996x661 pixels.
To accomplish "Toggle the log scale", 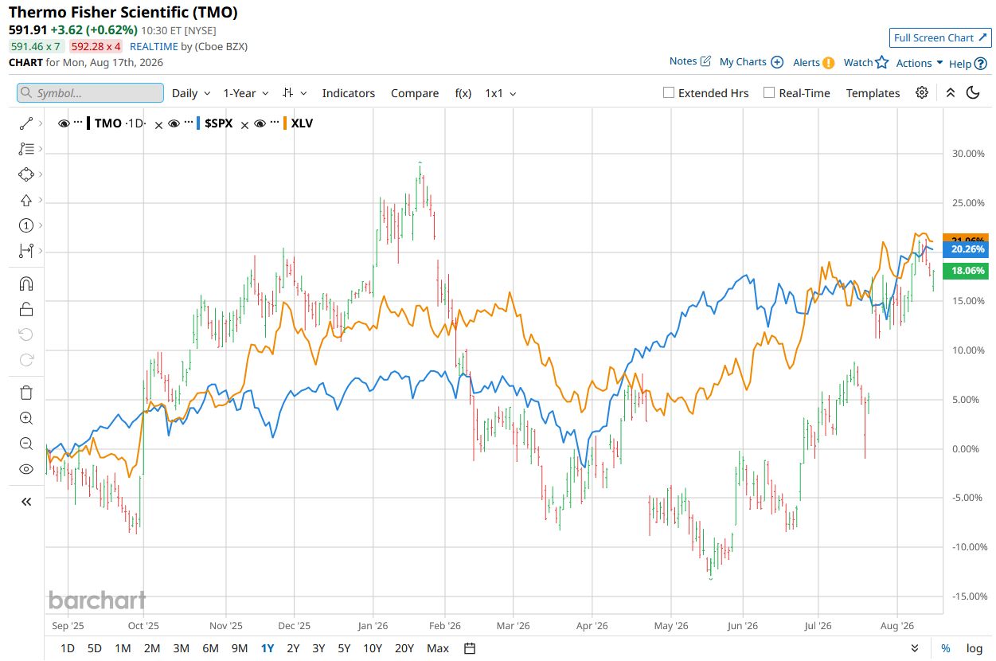I will coord(975,648).
